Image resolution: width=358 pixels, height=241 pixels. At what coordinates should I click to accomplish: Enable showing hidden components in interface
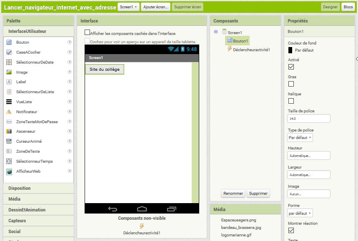coord(88,32)
